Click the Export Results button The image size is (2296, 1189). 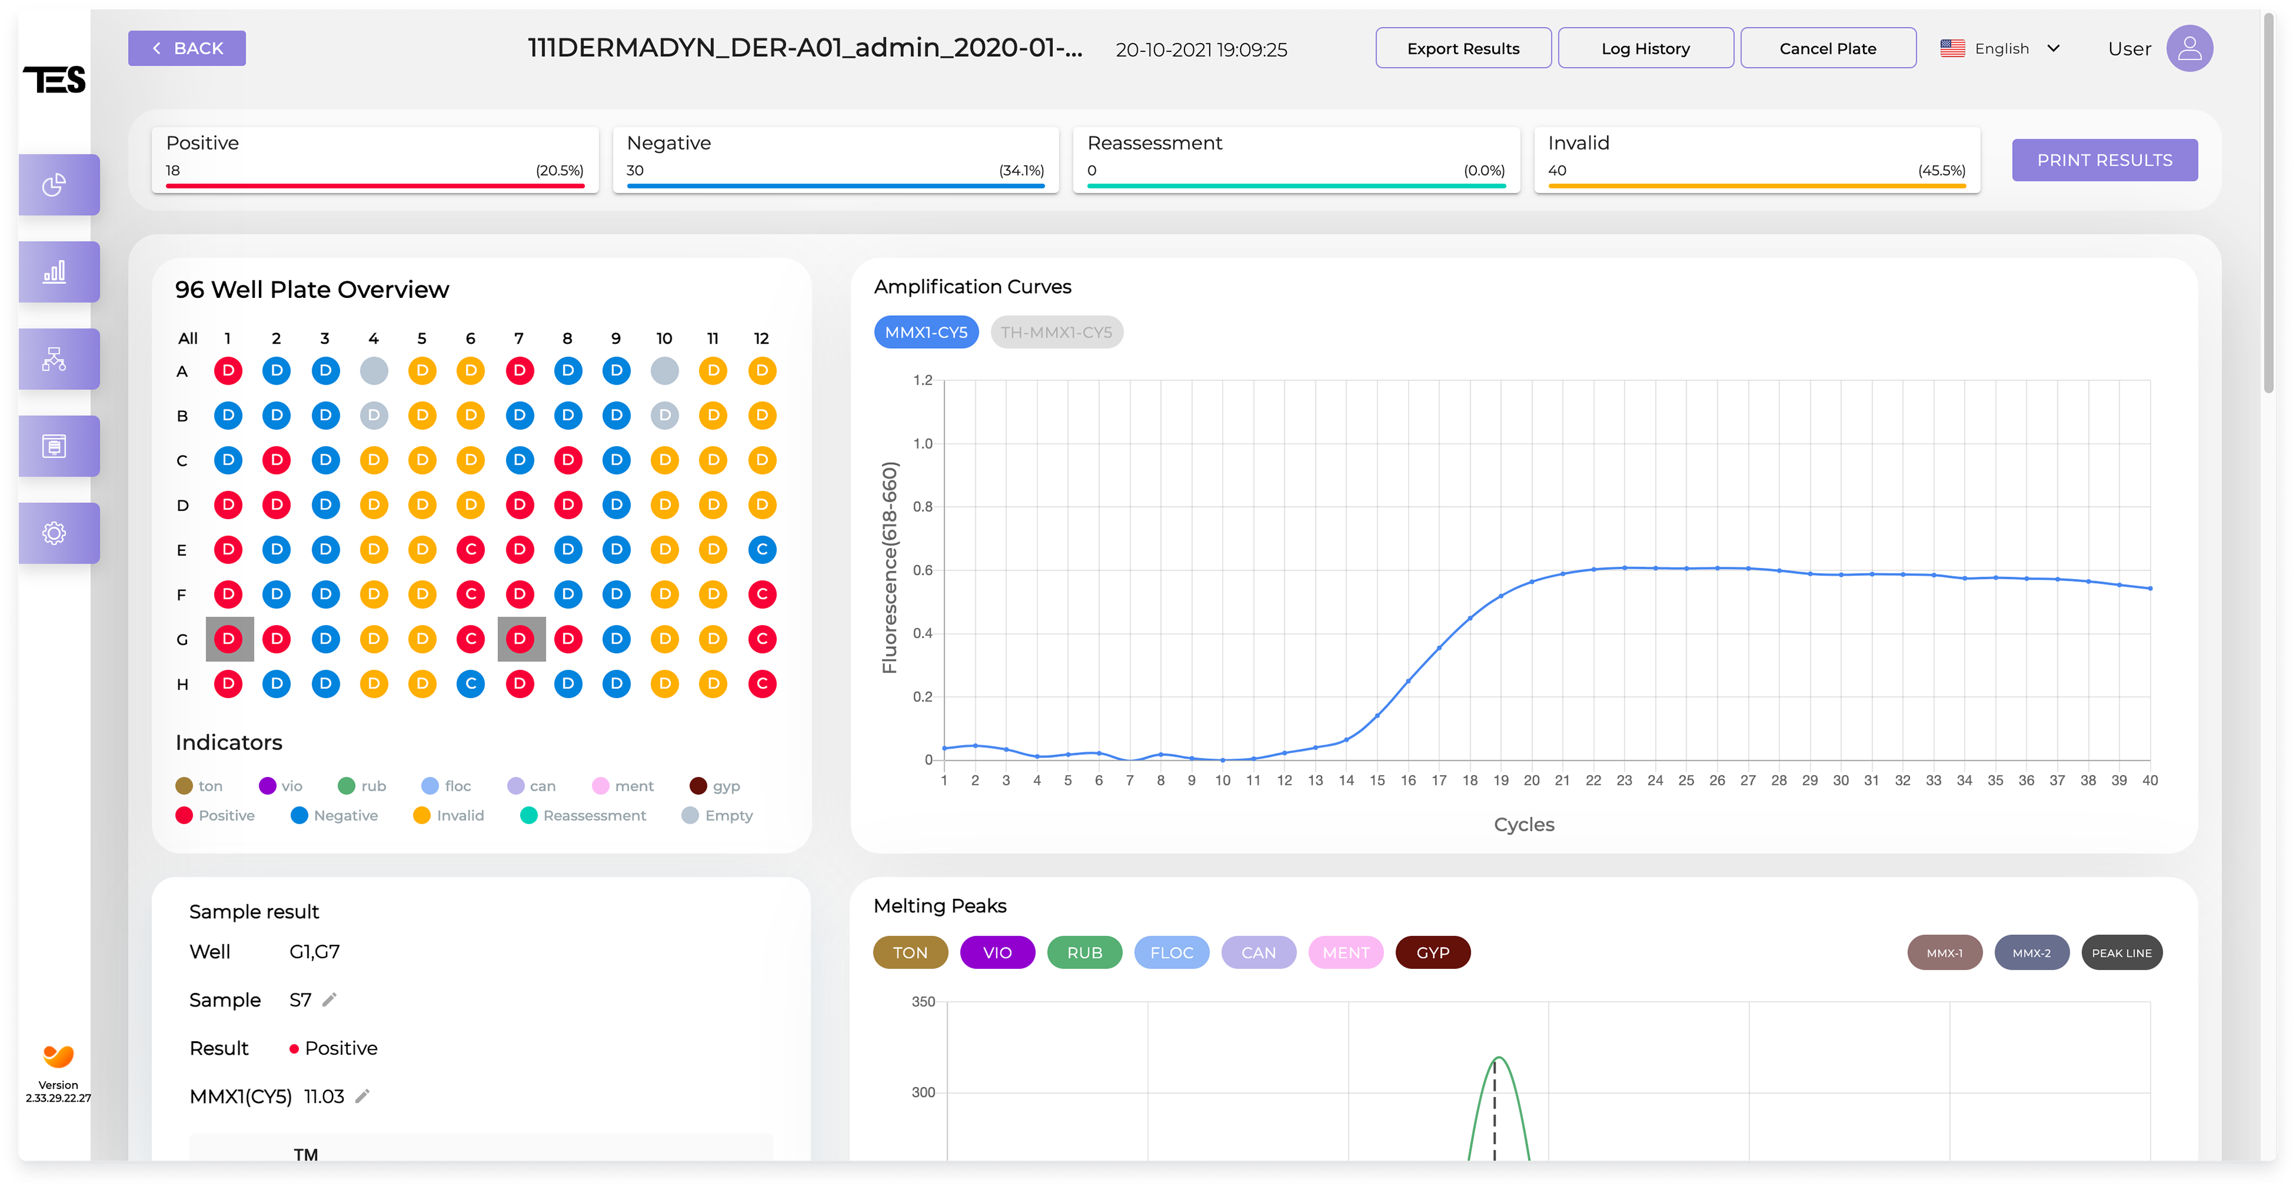coord(1463,49)
